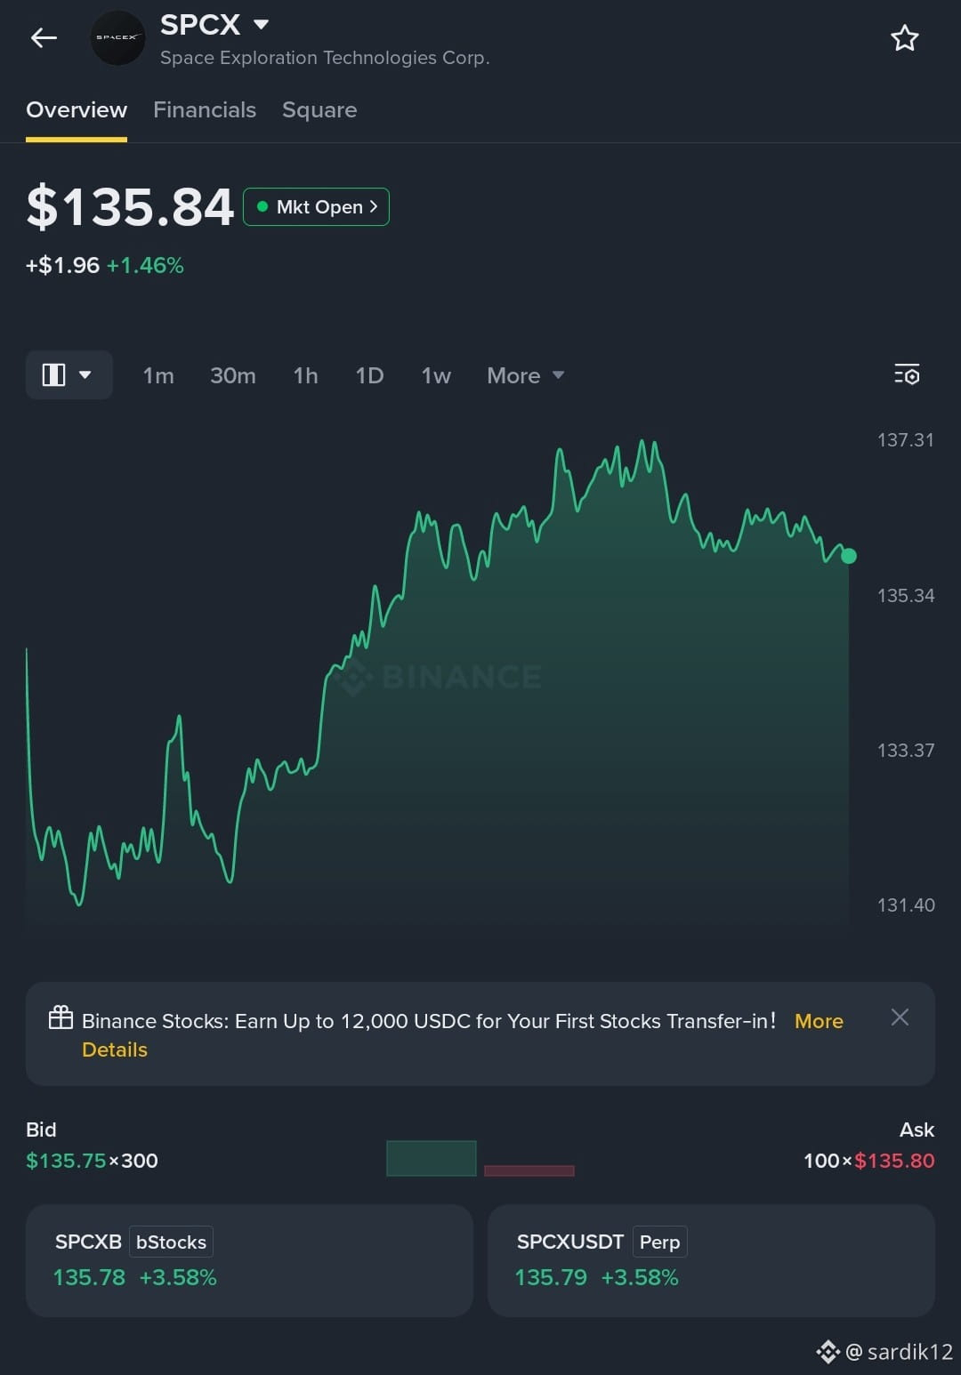
Task: Tap the $135.84 current price
Action: 130,206
